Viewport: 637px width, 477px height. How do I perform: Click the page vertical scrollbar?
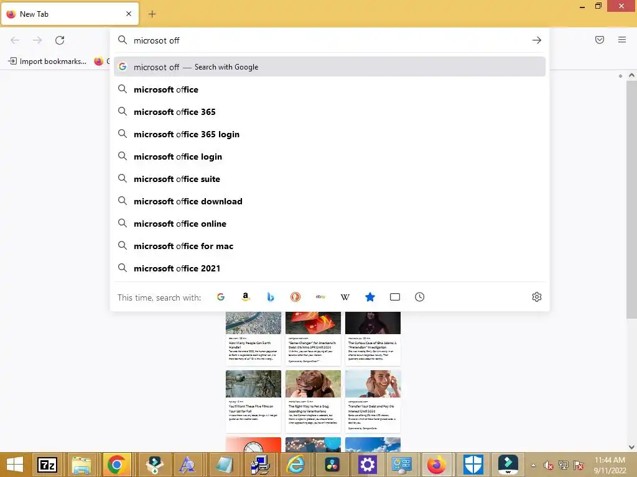631,199
